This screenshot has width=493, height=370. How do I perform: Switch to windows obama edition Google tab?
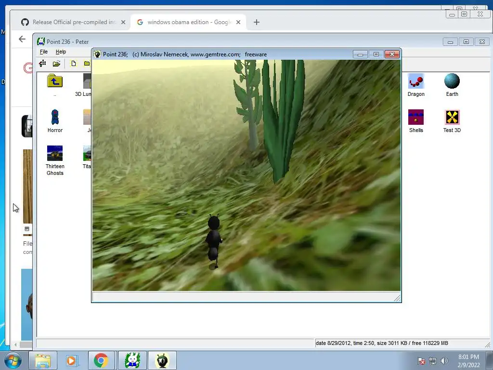[x=188, y=22]
